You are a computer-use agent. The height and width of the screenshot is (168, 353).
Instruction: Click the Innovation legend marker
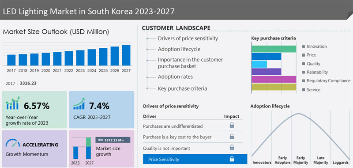(x=304, y=46)
